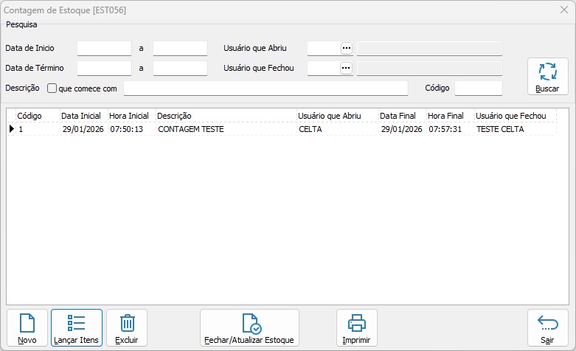Open lookup for Usuário que Abriu

pyautogui.click(x=346, y=48)
